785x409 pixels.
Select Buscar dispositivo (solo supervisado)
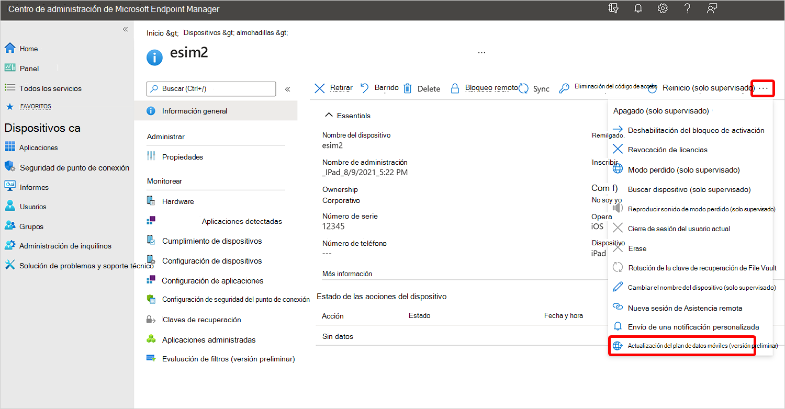point(690,189)
